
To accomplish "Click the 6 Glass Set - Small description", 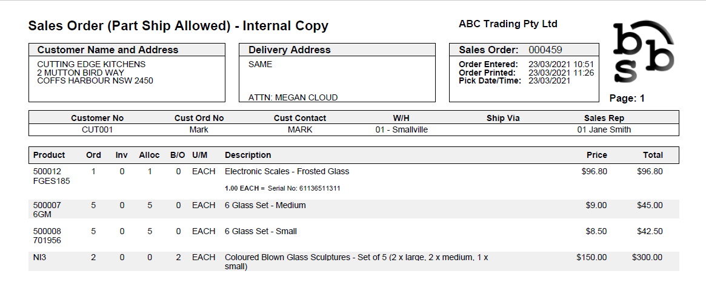I will click(x=261, y=231).
